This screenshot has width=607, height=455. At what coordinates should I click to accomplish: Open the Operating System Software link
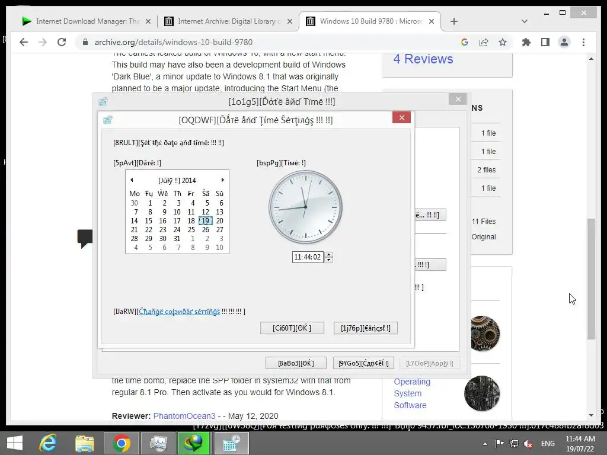(x=412, y=393)
